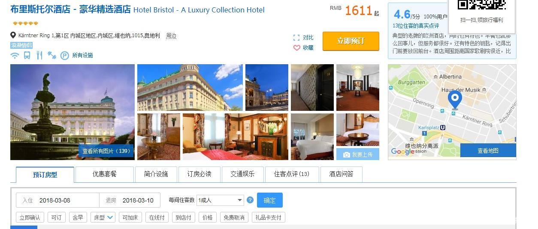
Task: Switch to the 优惠套餐 tab
Action: [x=105, y=174]
